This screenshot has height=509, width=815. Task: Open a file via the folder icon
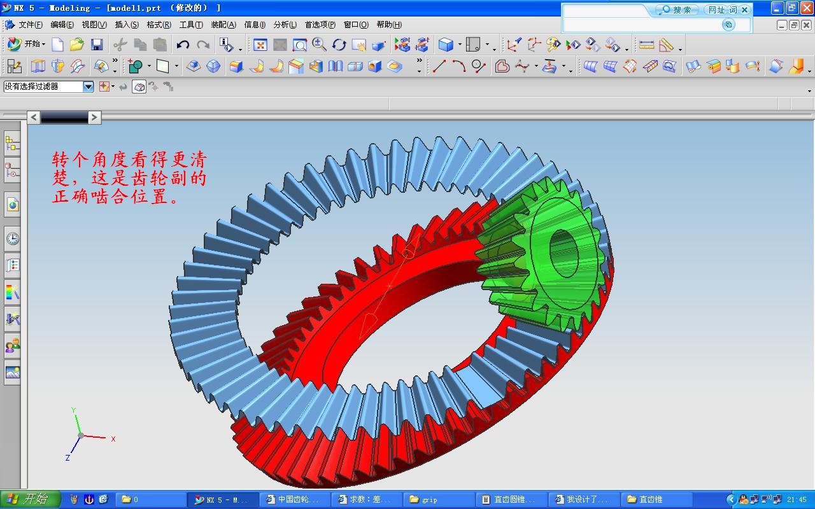pyautogui.click(x=77, y=45)
